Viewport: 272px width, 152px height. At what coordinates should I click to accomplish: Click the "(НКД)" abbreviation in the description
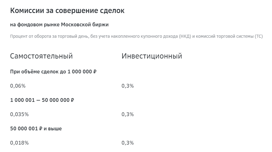click(x=185, y=36)
